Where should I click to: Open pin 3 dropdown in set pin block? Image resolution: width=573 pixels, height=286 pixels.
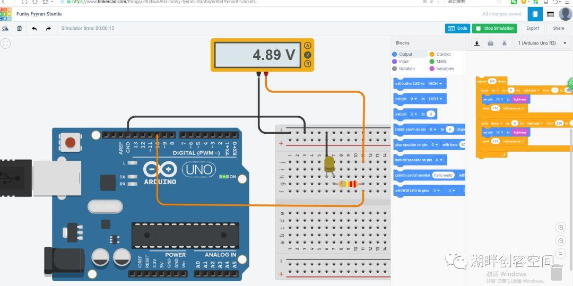tap(413, 114)
